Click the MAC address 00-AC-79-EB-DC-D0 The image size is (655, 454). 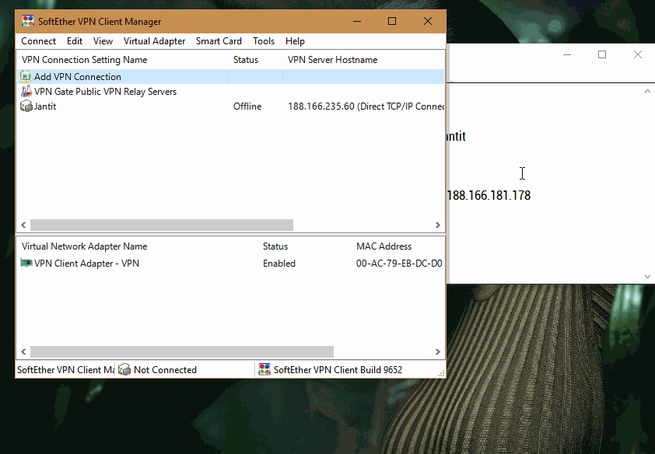coord(399,264)
